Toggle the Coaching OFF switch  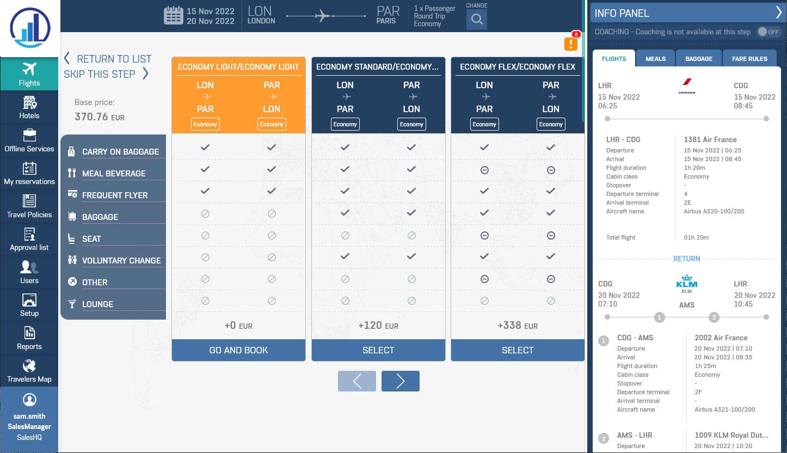(768, 32)
